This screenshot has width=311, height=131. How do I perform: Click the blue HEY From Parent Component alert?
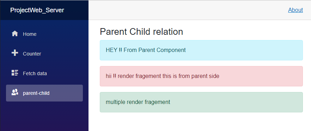(201, 50)
